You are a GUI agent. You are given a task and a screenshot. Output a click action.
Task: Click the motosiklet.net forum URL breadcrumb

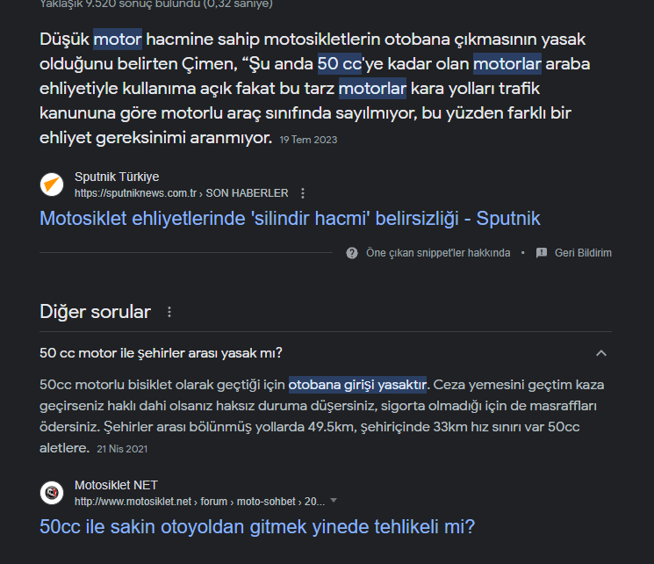tap(199, 502)
